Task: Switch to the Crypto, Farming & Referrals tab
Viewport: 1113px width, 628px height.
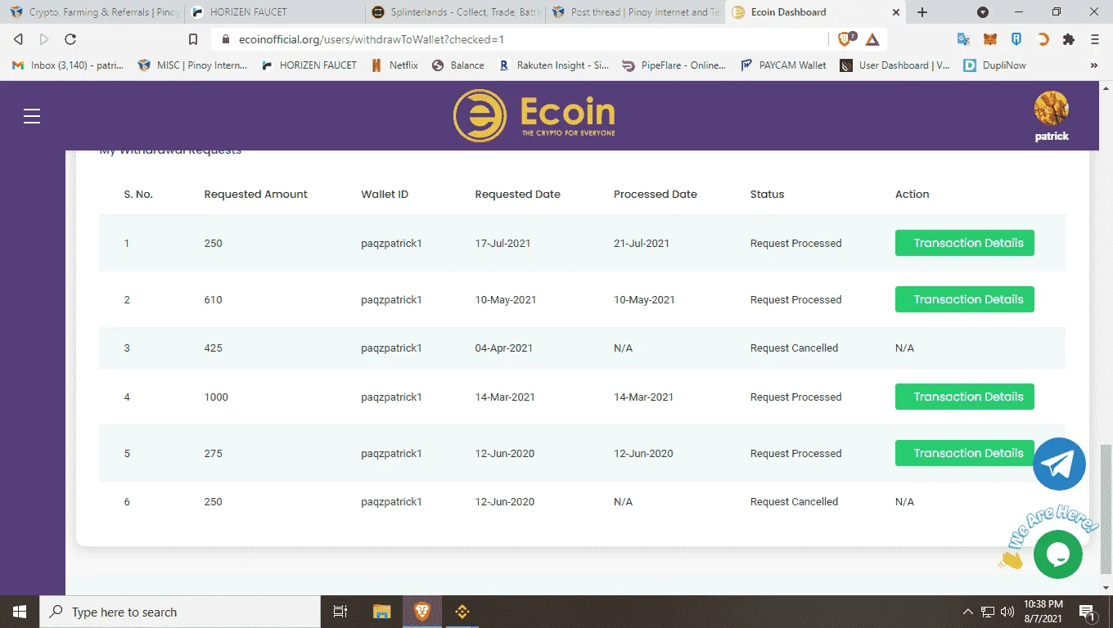Action: 94,12
